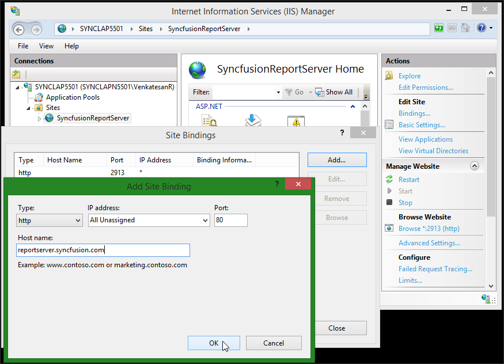
Task: Click the SYNCLAP5501 server icon in tree
Action: 28,87
